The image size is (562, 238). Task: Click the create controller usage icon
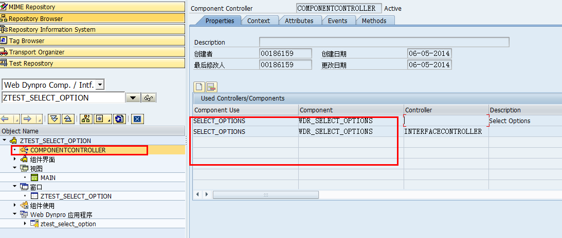[200, 87]
